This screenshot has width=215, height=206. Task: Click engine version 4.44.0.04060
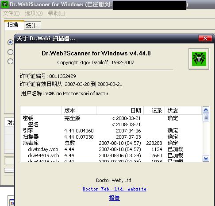point(79,131)
